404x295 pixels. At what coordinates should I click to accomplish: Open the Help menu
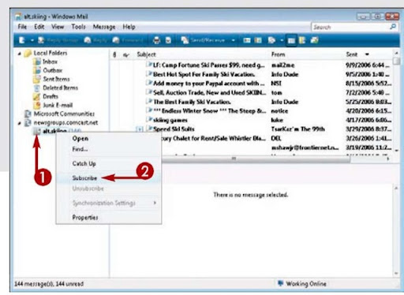coord(129,27)
